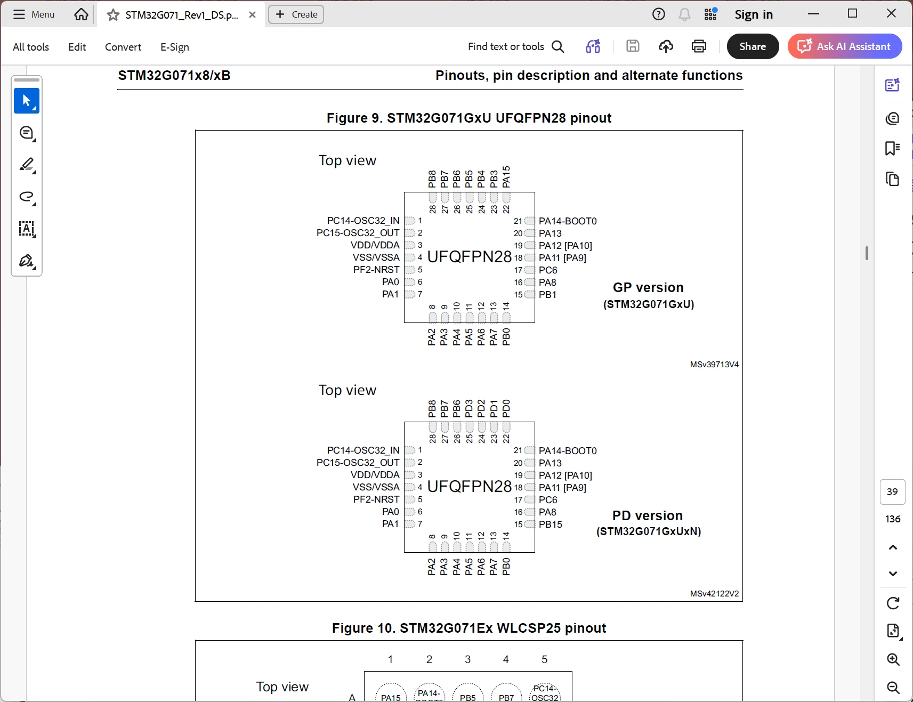Click the Find text or tools search
The image size is (913, 702).
tap(516, 46)
